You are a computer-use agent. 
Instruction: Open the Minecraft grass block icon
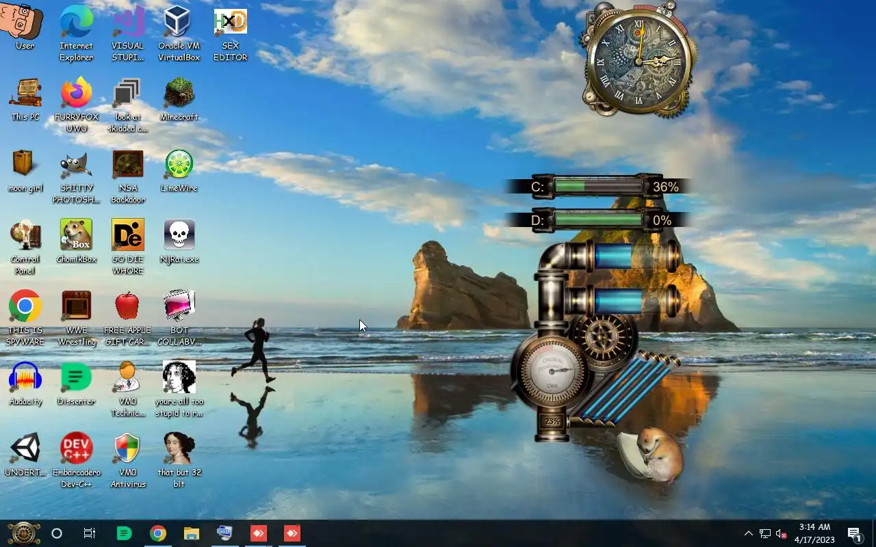coord(179,100)
